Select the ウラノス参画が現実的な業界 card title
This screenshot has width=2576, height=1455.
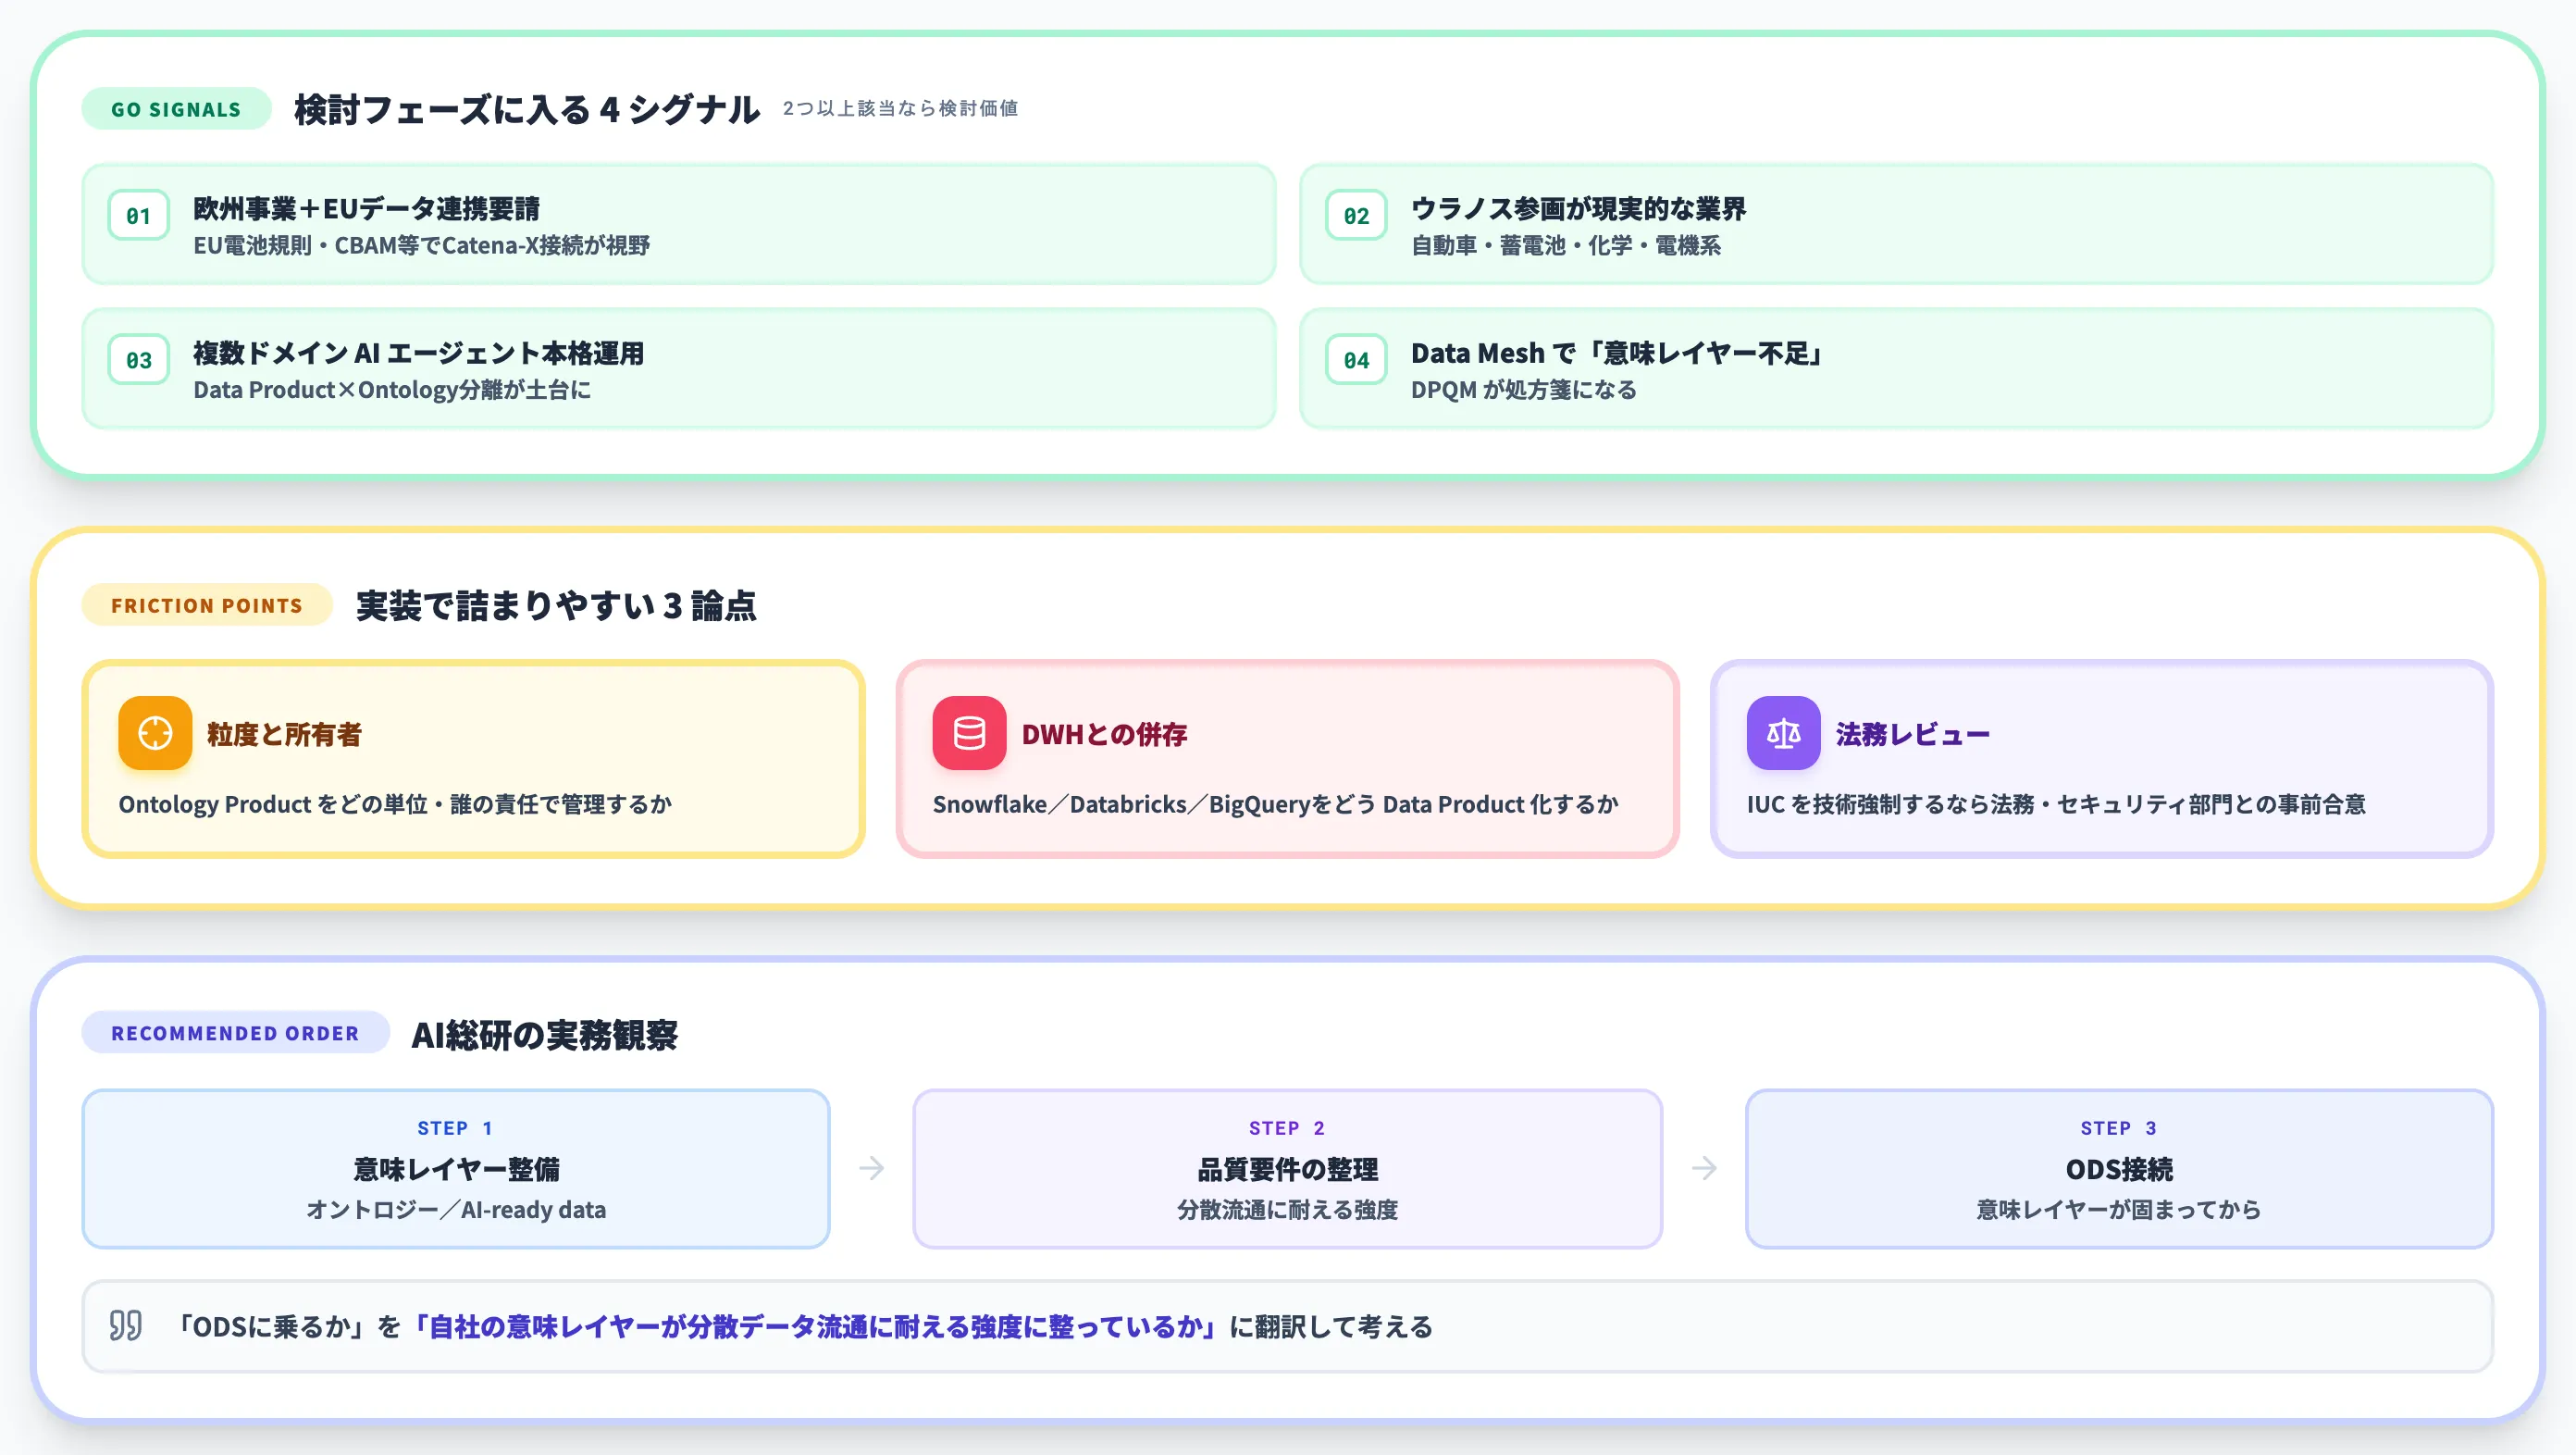click(x=1577, y=208)
